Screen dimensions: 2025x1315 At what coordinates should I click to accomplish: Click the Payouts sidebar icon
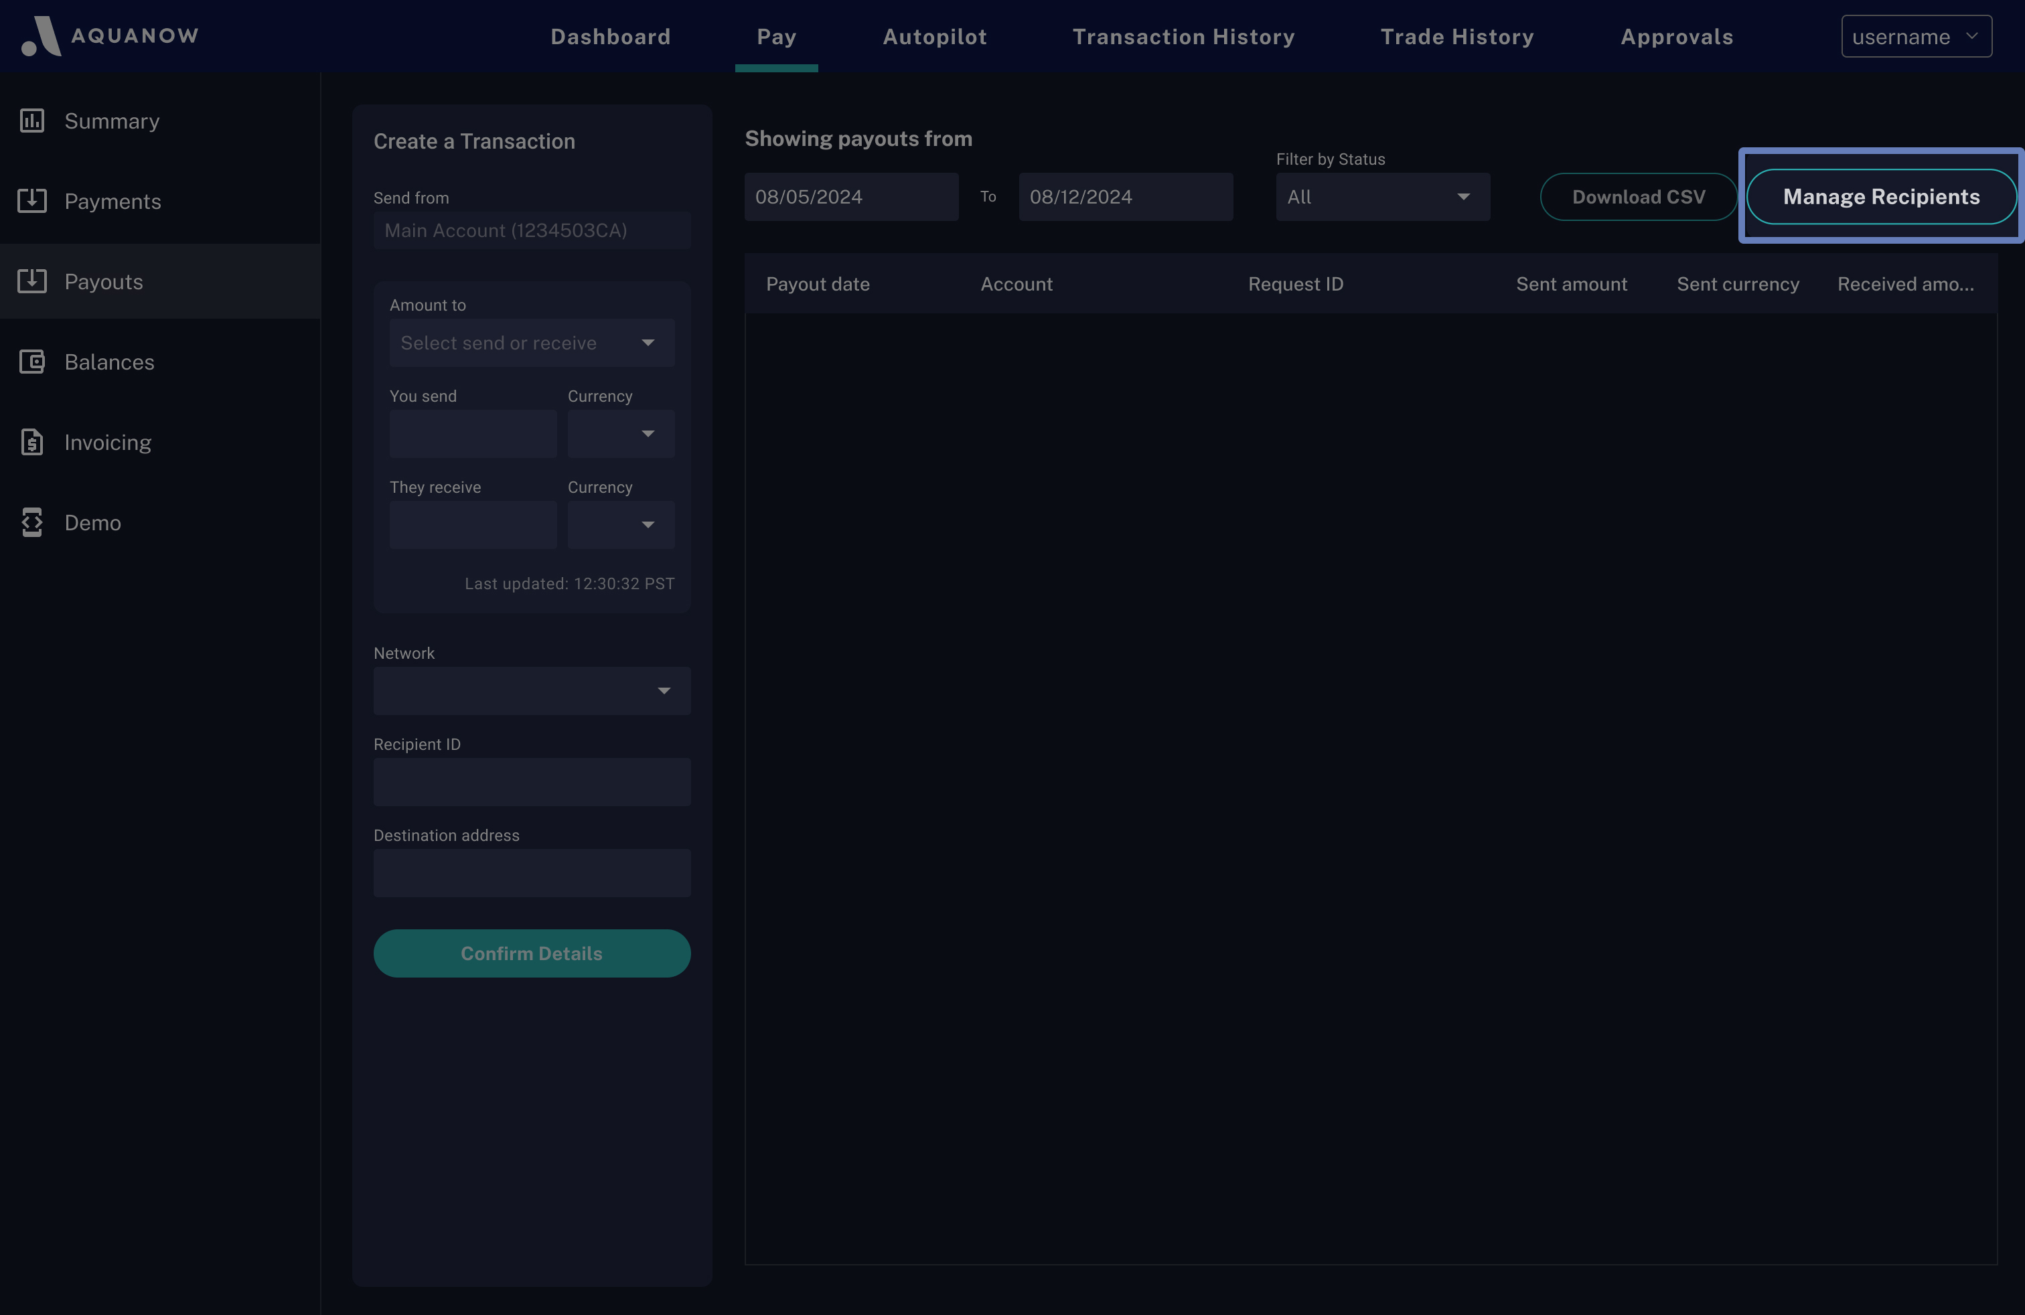tap(32, 281)
